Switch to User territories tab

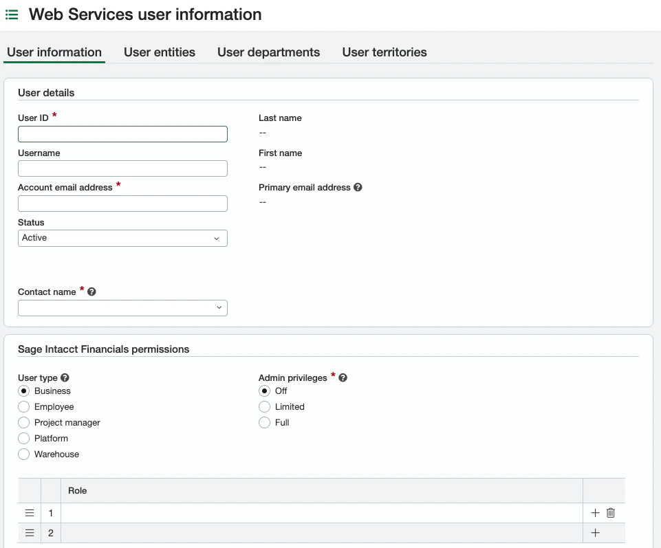point(384,52)
